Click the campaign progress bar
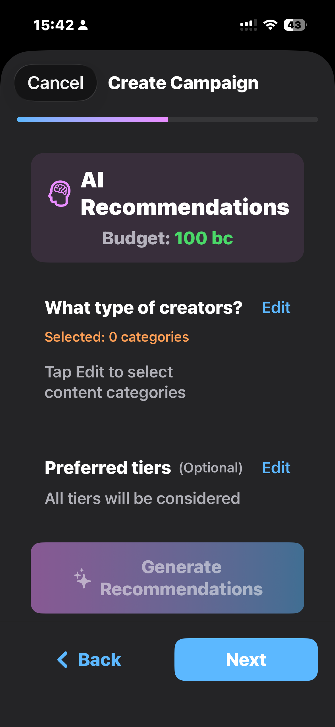Image resolution: width=335 pixels, height=727 pixels. (x=167, y=119)
